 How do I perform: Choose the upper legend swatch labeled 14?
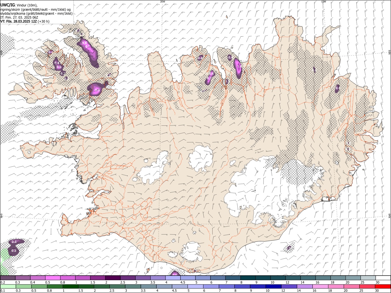coord(307,278)
